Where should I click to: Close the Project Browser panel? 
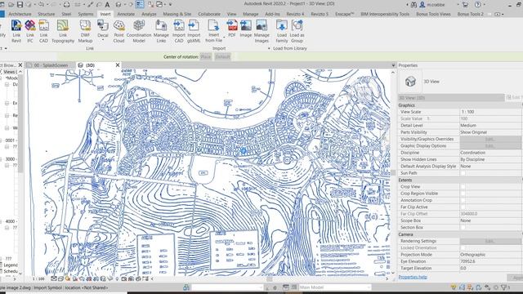tap(20, 65)
